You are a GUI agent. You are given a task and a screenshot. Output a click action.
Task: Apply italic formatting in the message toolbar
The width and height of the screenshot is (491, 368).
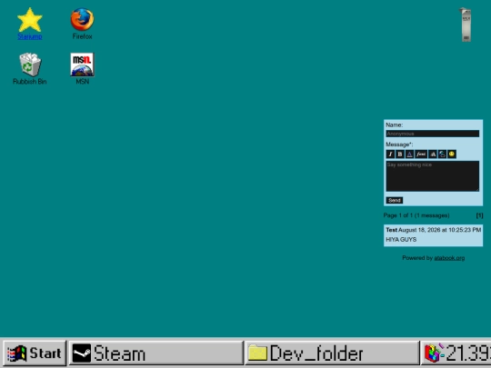(390, 154)
